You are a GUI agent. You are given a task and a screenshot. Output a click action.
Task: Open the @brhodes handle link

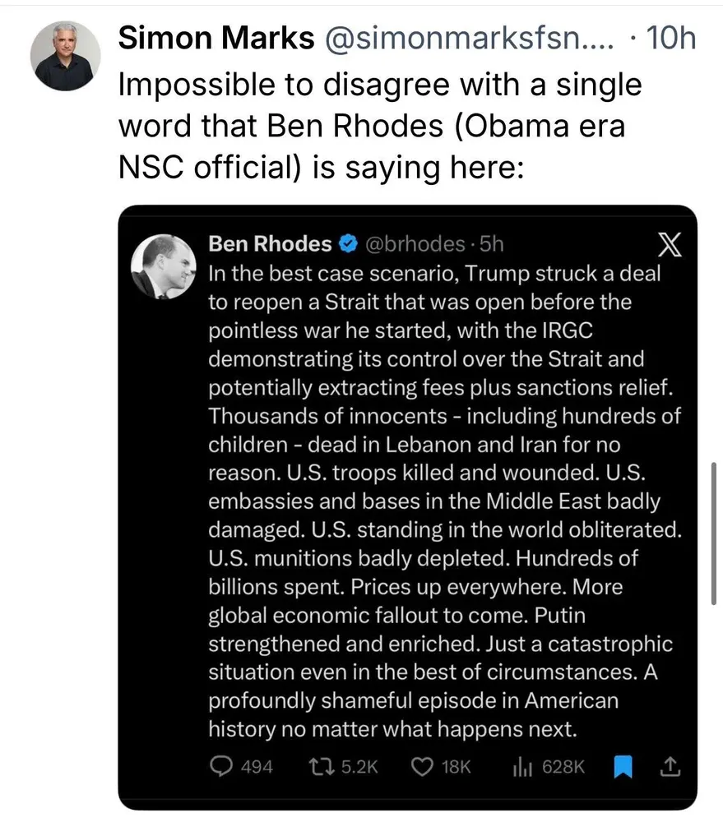pos(414,243)
